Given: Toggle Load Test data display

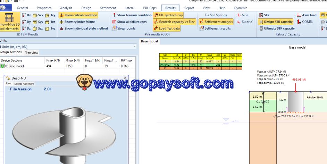Looking at the screenshot, I should 167,28.
